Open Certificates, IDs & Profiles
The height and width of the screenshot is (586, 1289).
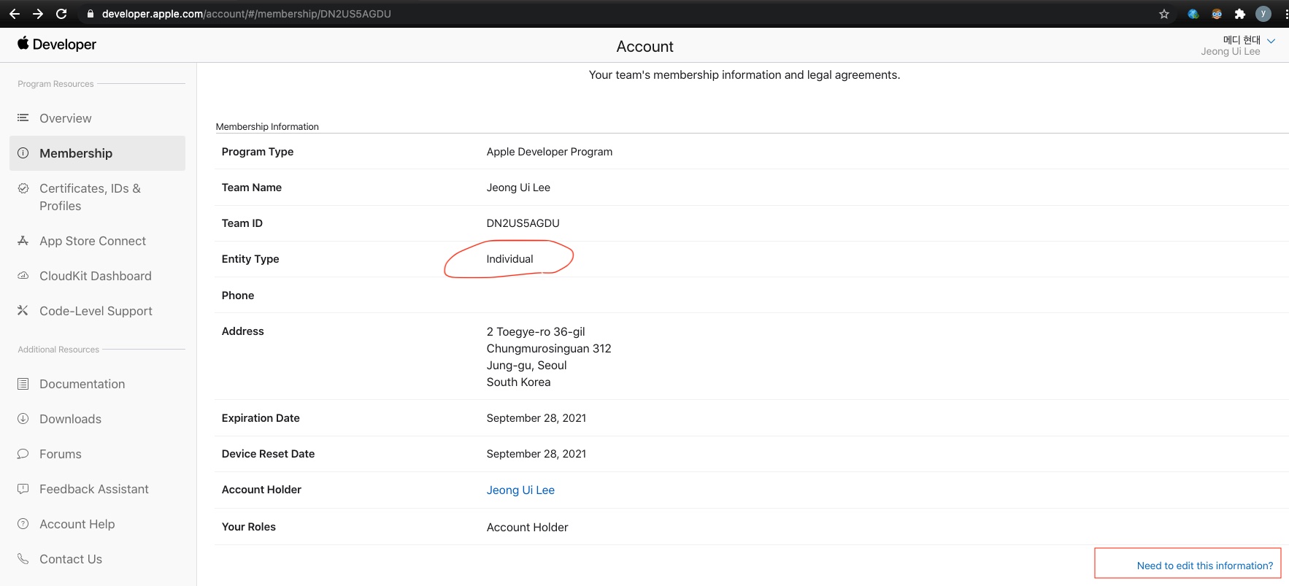90,197
